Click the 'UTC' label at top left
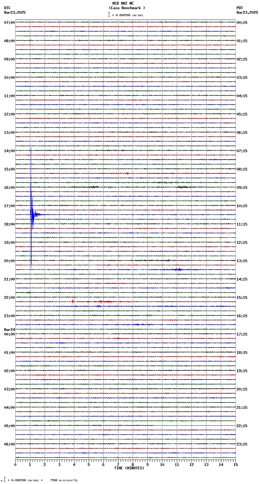 pyautogui.click(x=7, y=8)
